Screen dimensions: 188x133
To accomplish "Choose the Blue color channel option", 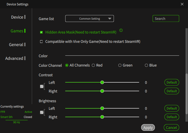I will click(x=146, y=65).
